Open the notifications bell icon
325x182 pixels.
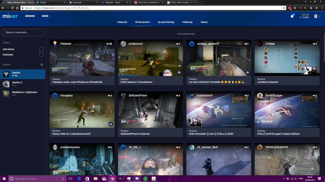pyautogui.click(x=292, y=16)
